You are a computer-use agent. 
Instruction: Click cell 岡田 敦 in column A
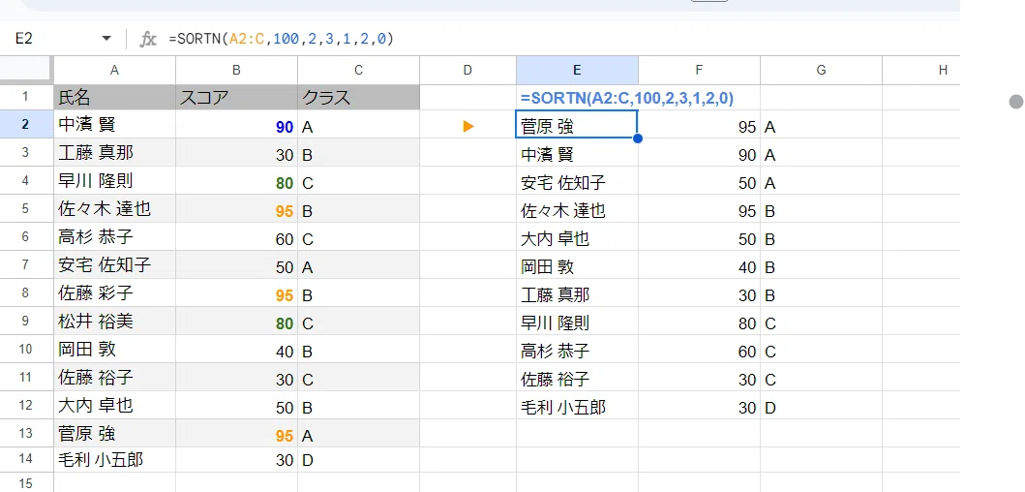click(114, 350)
